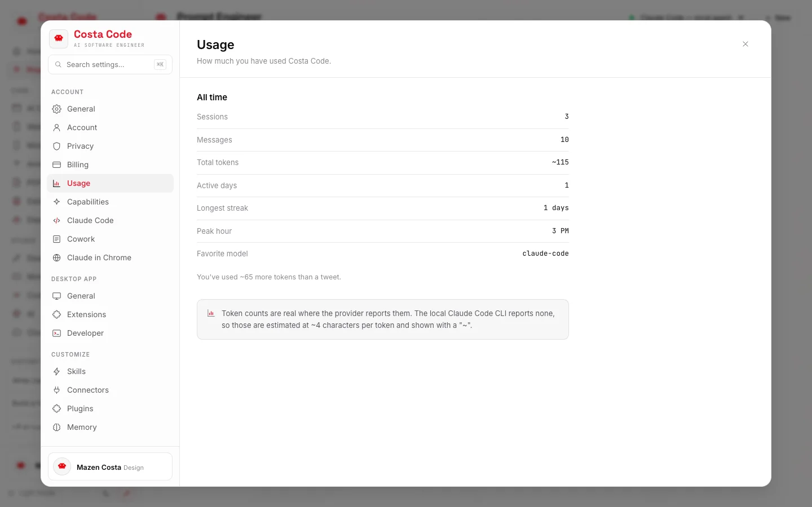Click the Costa Code crab logo icon
812x507 pixels.
(x=59, y=39)
